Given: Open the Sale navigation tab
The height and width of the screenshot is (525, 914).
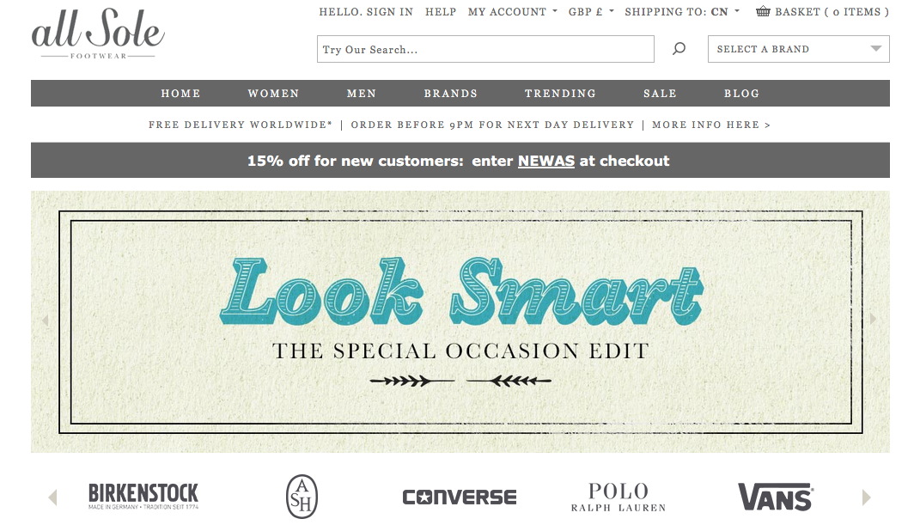Looking at the screenshot, I should (660, 94).
